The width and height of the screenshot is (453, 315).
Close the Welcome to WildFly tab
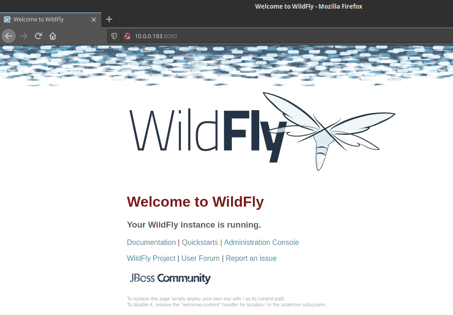click(x=94, y=20)
